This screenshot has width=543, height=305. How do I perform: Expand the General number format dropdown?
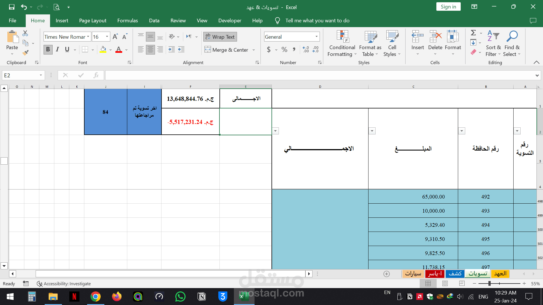coord(316,37)
